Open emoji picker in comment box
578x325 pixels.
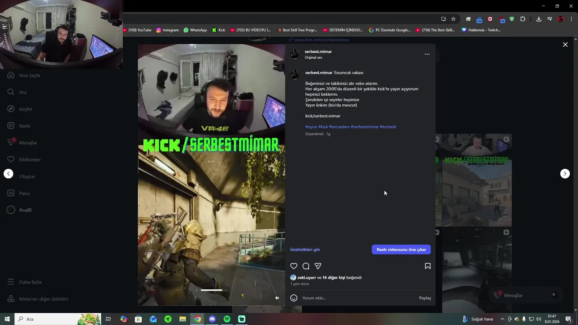click(x=294, y=298)
